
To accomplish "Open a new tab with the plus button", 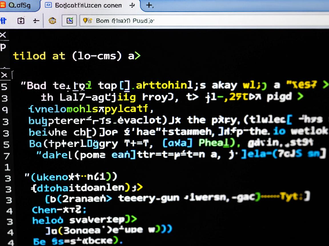I will (149, 5).
